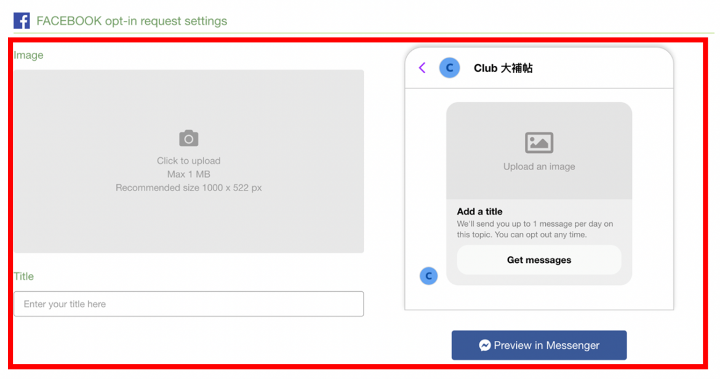Viewport: 720px width, 379px height.
Task: Click the small C avatar next to message bubble
Action: 428,276
